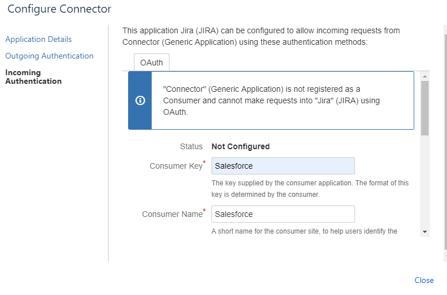This screenshot has width=447, height=295.
Task: Focus the Consumer Name input field
Action: [283, 214]
